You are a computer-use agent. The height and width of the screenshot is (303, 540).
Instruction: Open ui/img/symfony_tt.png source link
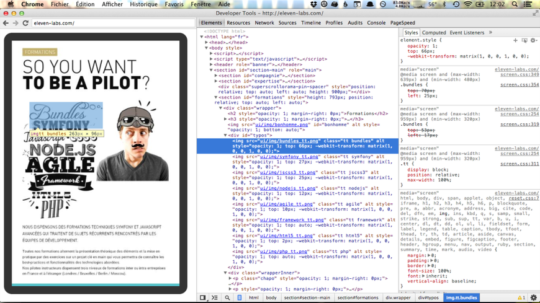point(289,157)
